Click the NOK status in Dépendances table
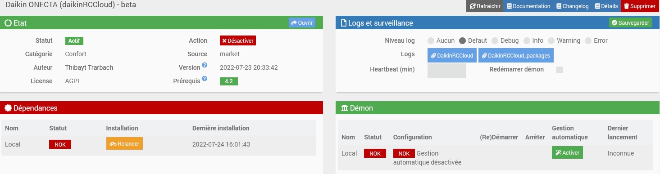Screen dimensions: 660x174 coord(60,144)
